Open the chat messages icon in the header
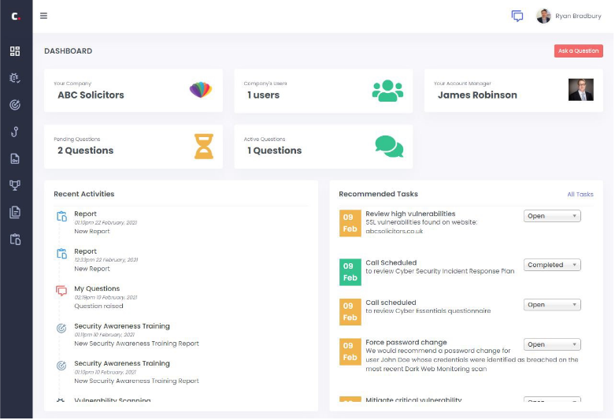Image resolution: width=615 pixels, height=420 pixels. pyautogui.click(x=517, y=16)
